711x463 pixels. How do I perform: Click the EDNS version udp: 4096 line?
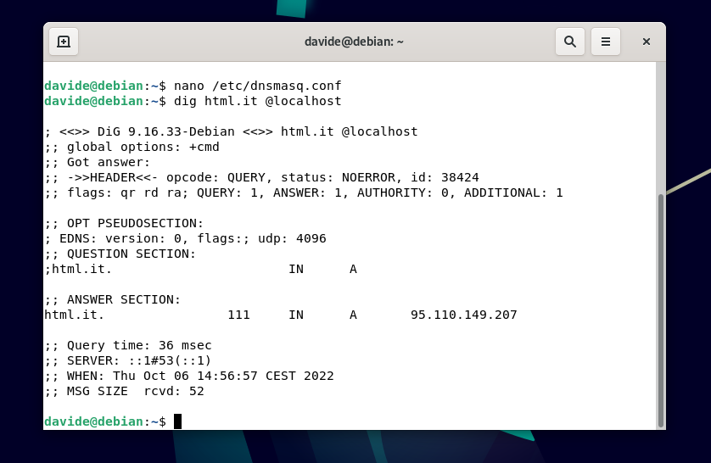point(185,238)
